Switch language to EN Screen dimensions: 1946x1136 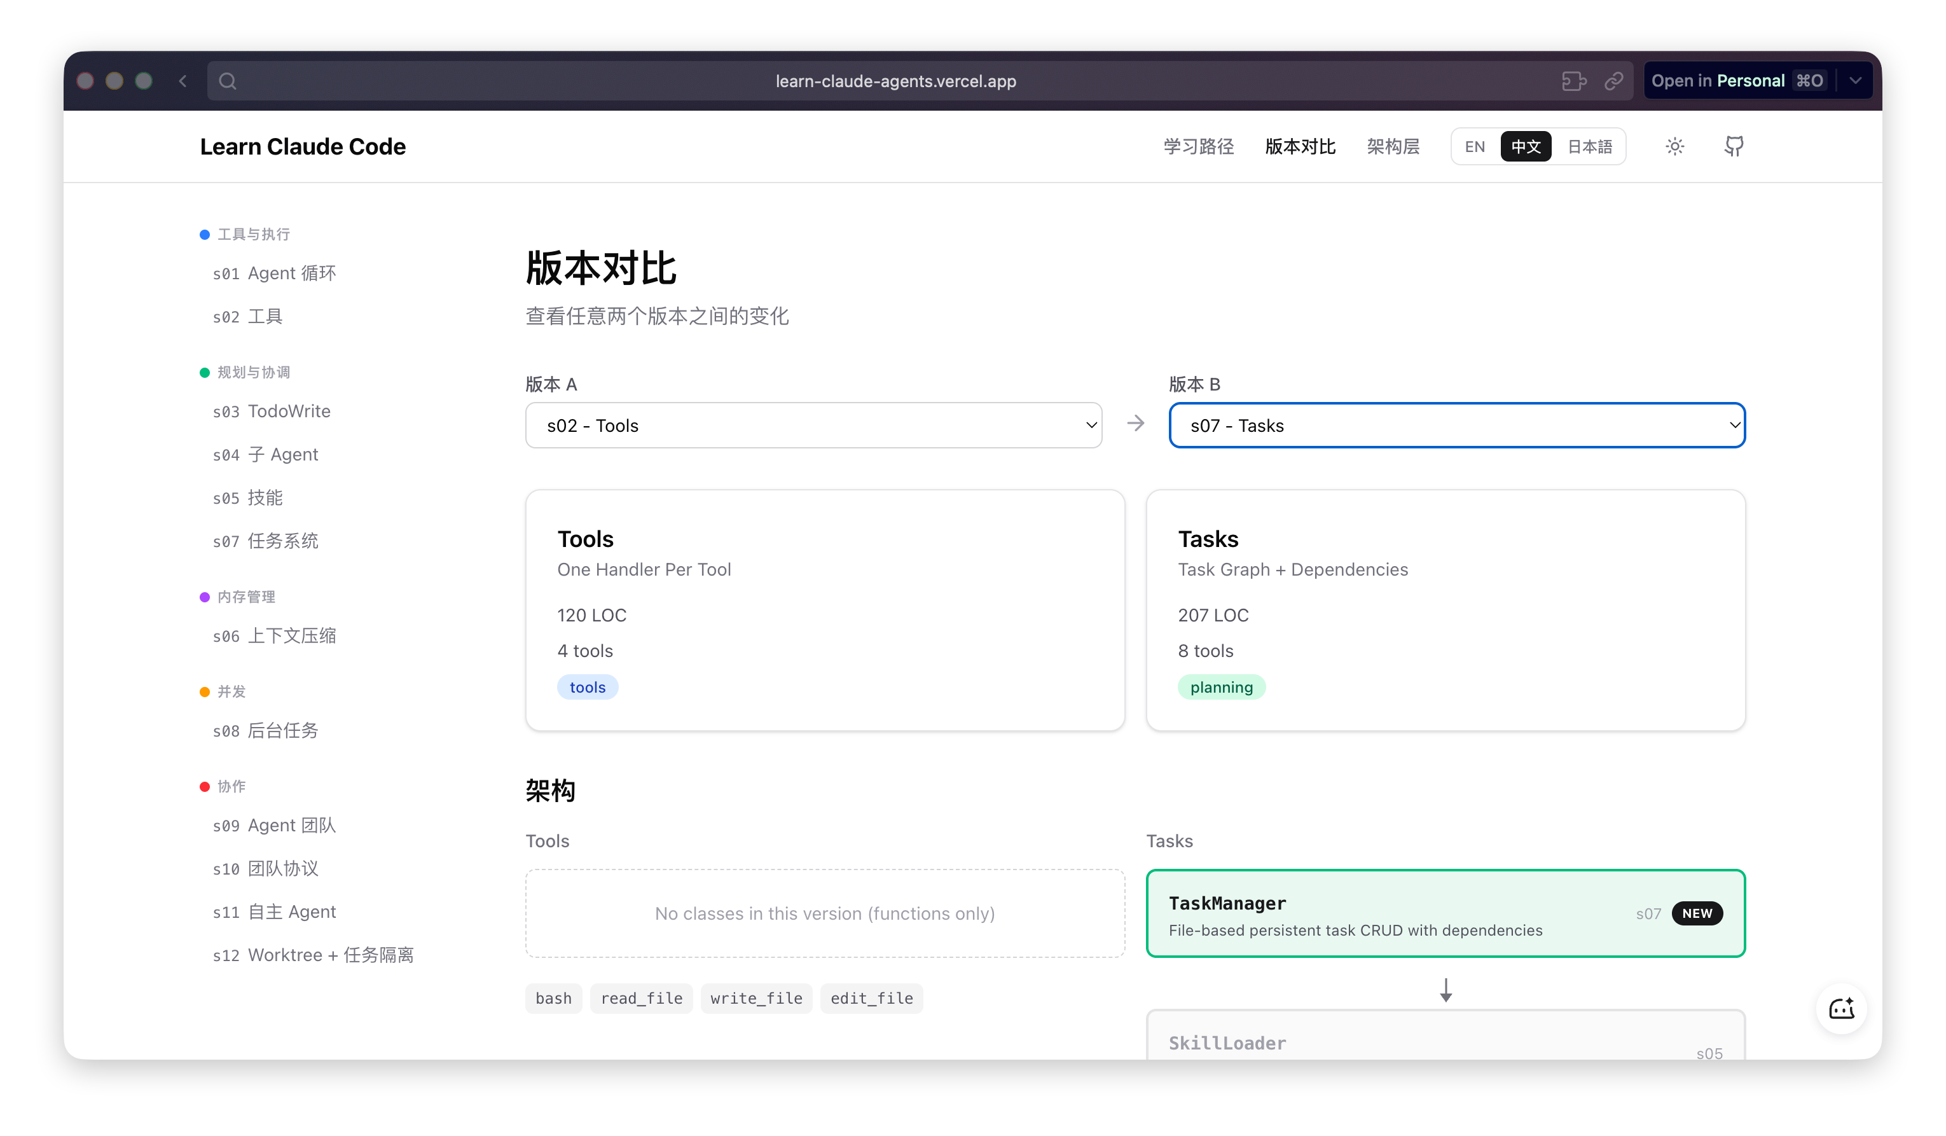click(x=1474, y=147)
